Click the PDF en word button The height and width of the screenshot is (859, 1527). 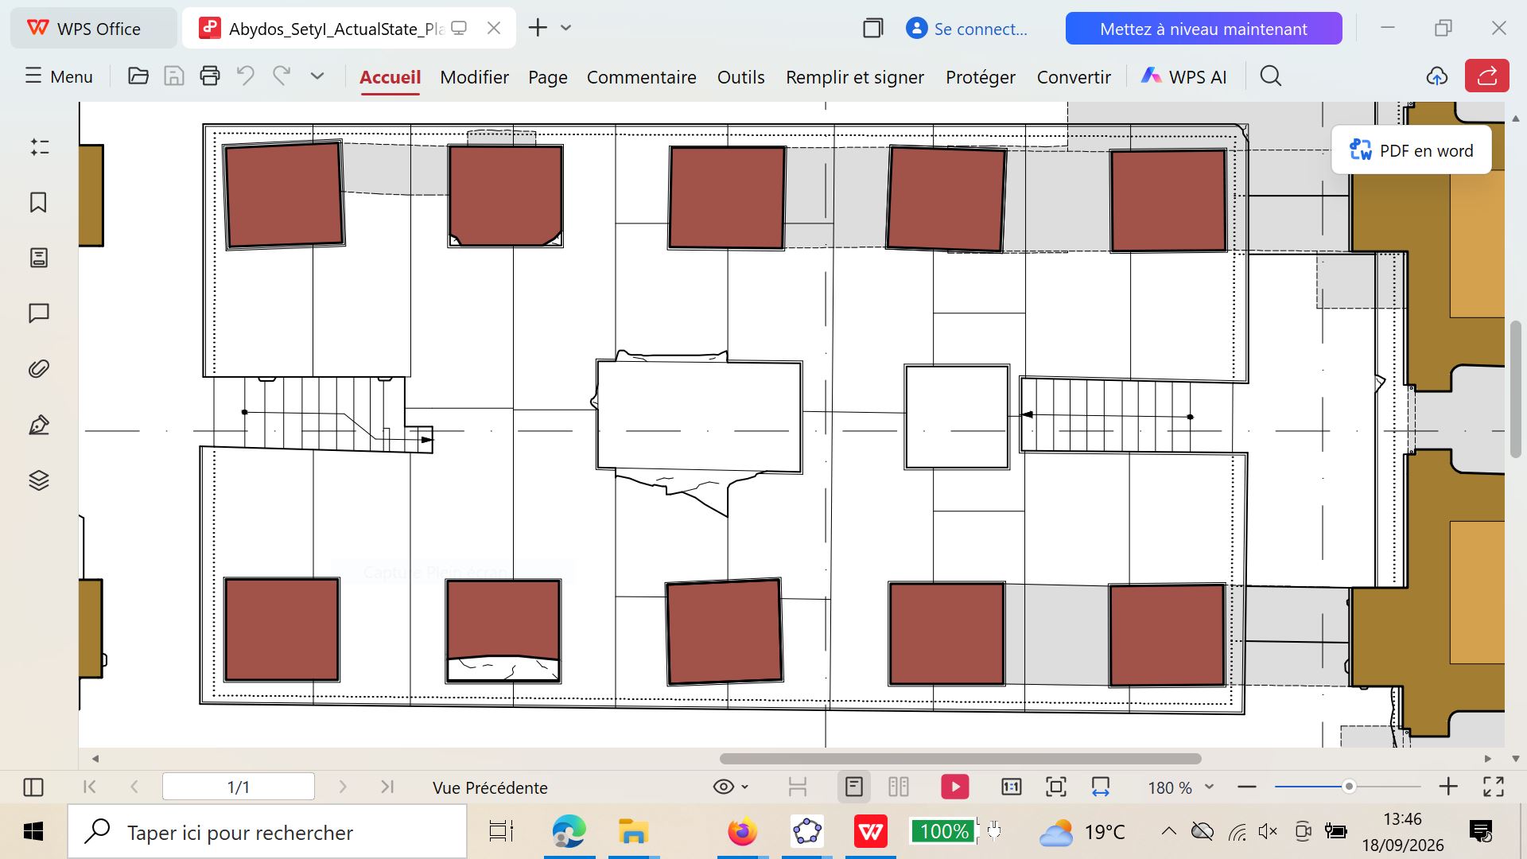[x=1412, y=150]
